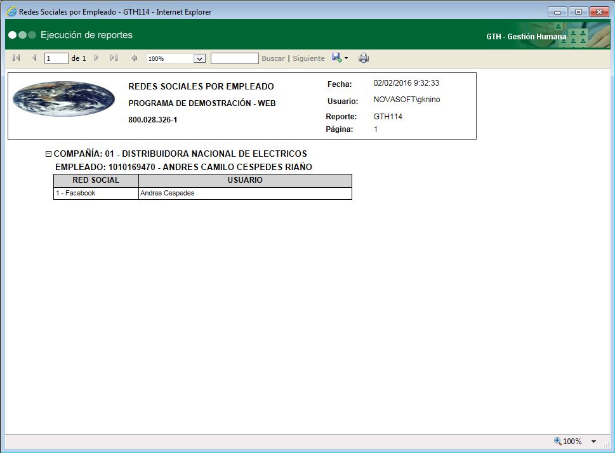Collapse the COMPAÑÍA 01 group section
Screen dimensions: 615x453
coord(48,153)
